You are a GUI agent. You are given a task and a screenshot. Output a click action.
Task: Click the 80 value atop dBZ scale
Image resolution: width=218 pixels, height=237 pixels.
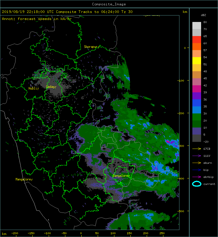pos(205,22)
